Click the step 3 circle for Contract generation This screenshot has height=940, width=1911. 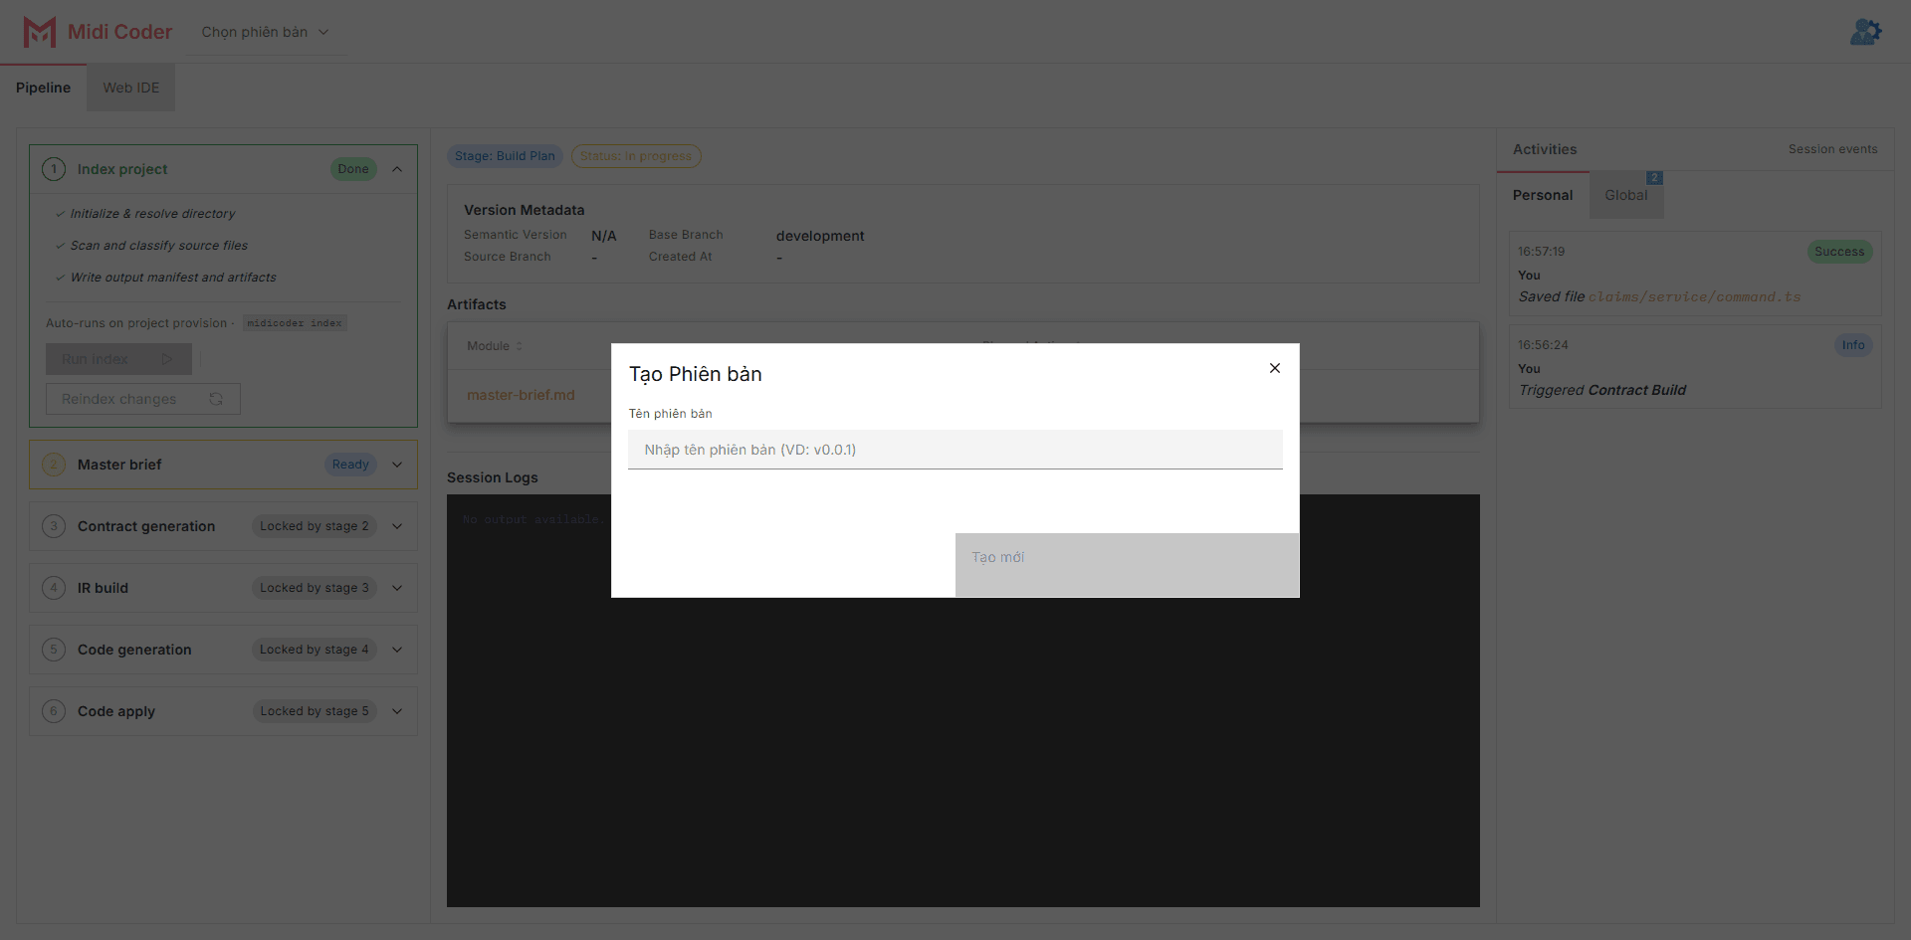[54, 526]
